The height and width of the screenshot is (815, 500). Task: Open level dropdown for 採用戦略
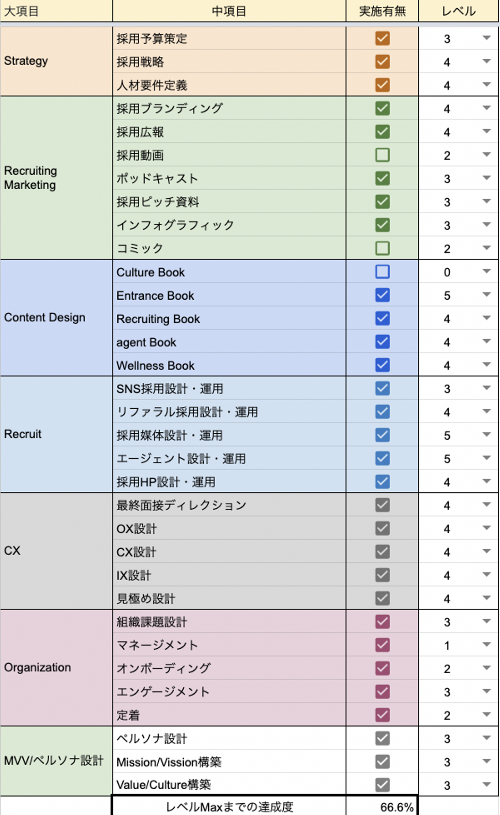486,61
